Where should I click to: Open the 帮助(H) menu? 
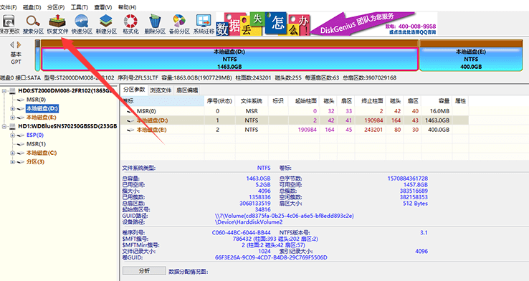click(127, 7)
